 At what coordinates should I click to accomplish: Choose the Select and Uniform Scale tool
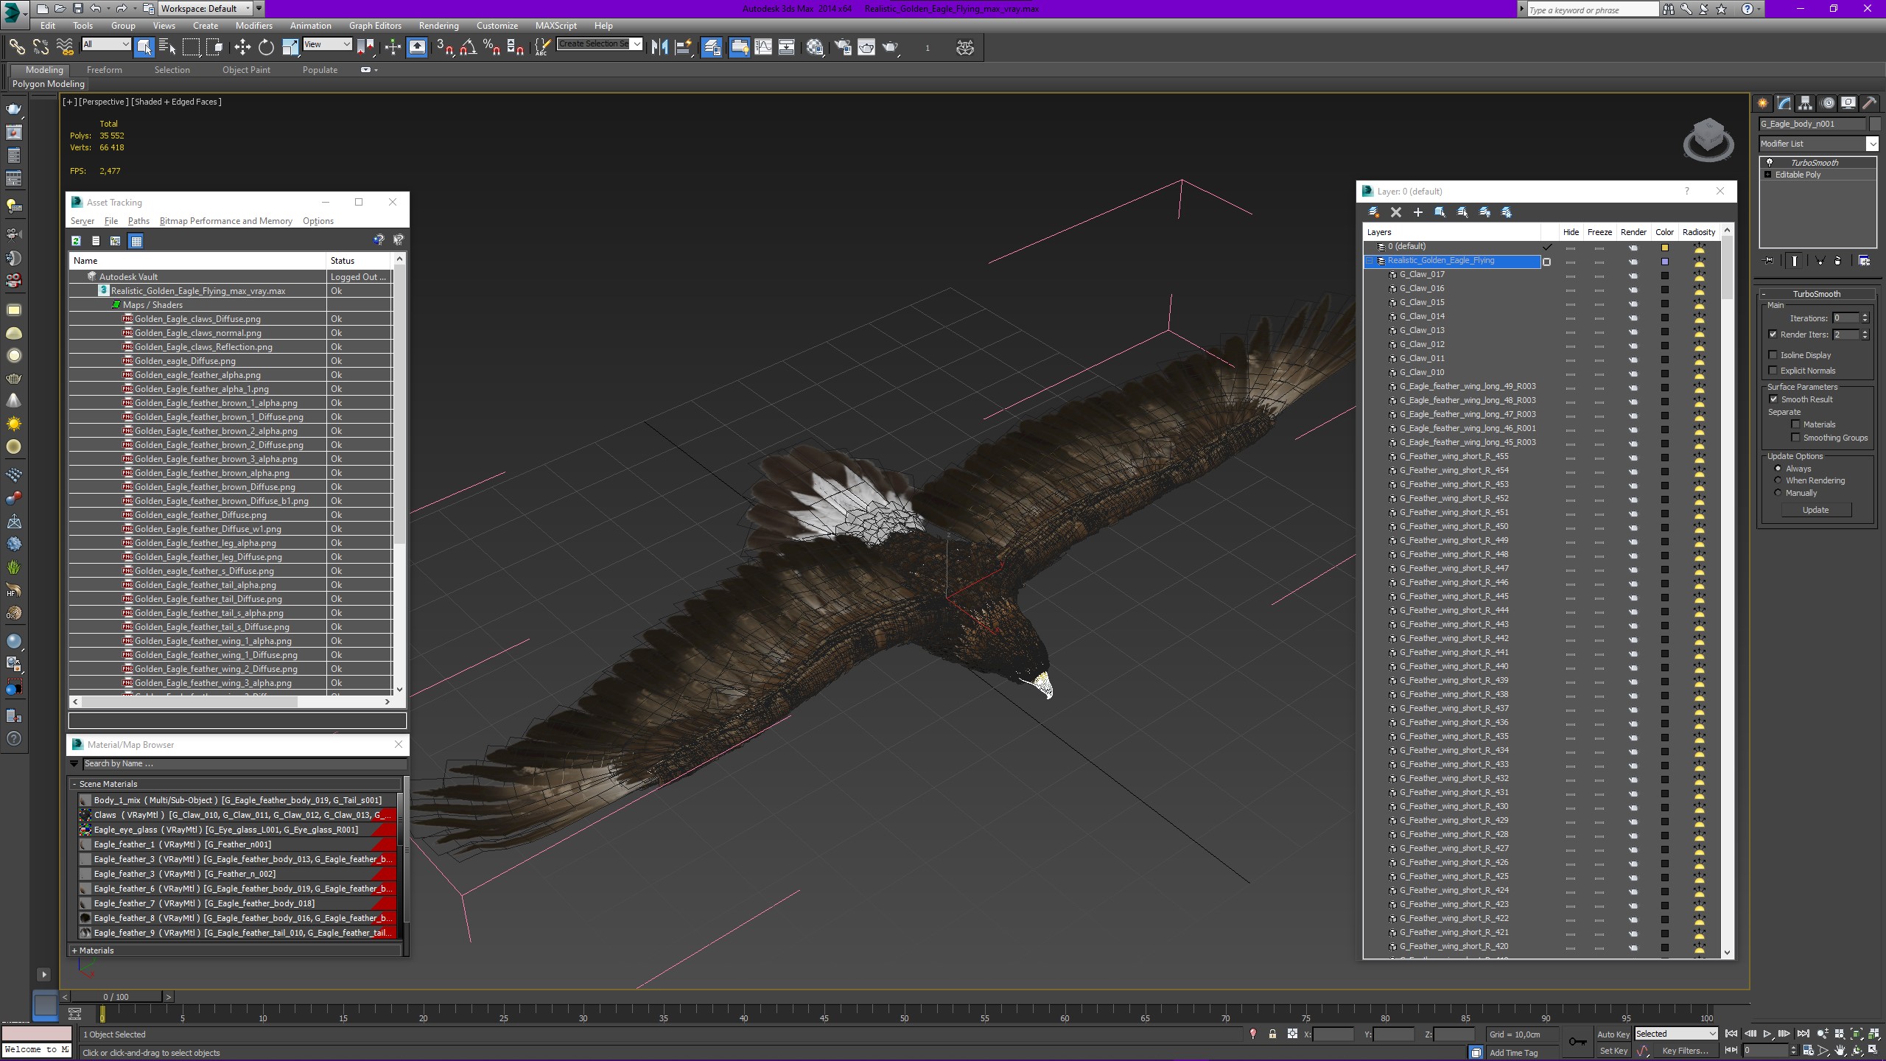click(290, 47)
